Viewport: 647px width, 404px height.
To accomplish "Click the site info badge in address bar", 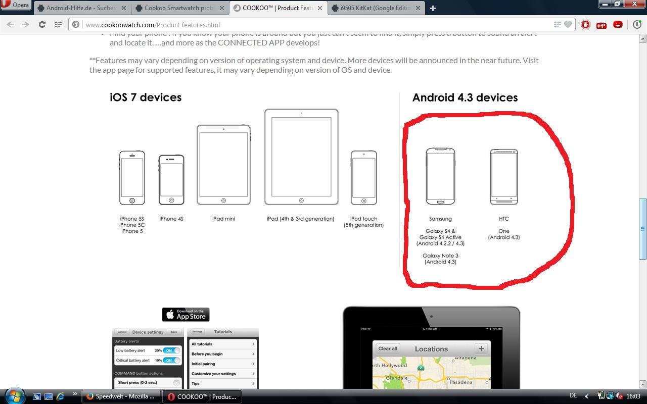I will tap(76, 24).
